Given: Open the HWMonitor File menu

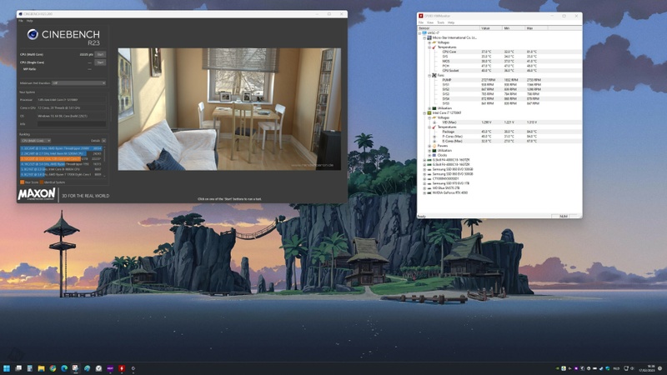Looking at the screenshot, I should click(421, 22).
